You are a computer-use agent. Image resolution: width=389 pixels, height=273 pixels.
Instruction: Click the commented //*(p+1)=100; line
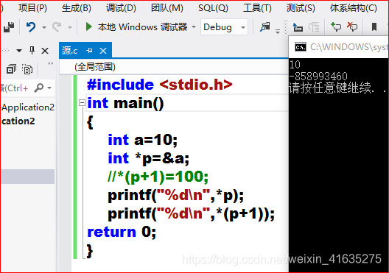pos(158,177)
